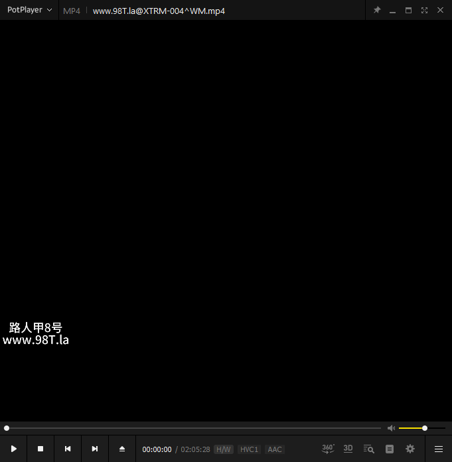Expand the PotPlayer main menu dropdown

pyautogui.click(x=29, y=10)
